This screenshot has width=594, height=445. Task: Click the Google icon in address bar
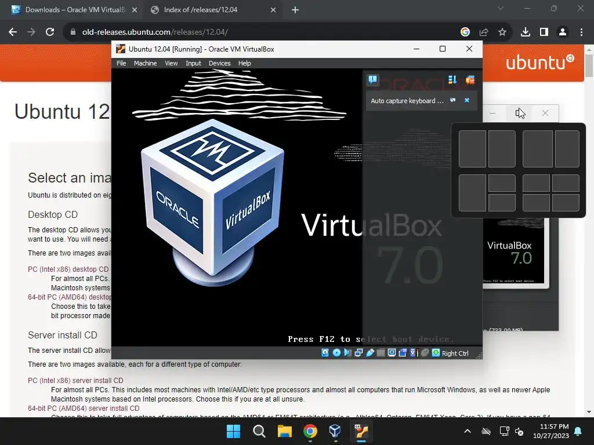point(465,32)
